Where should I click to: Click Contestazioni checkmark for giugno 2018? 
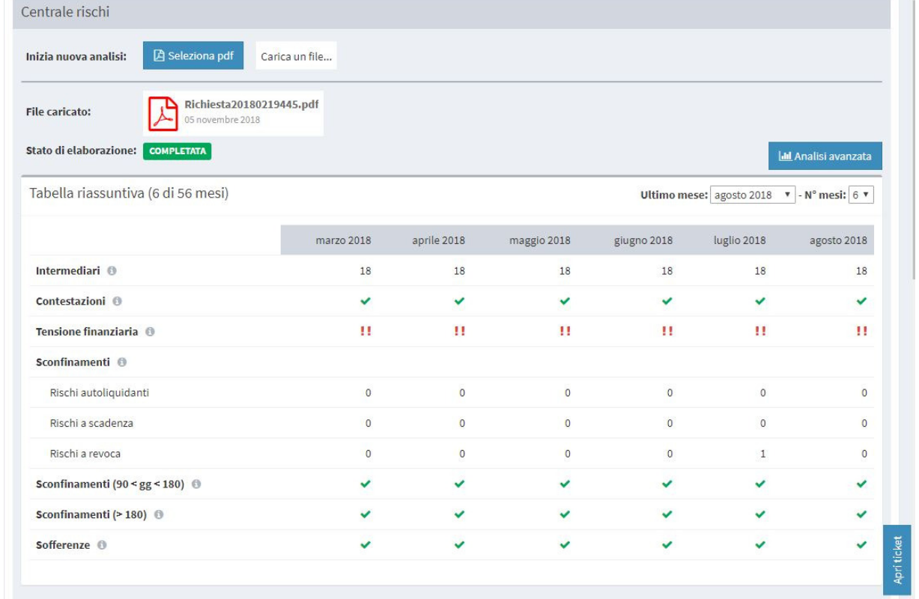667,302
